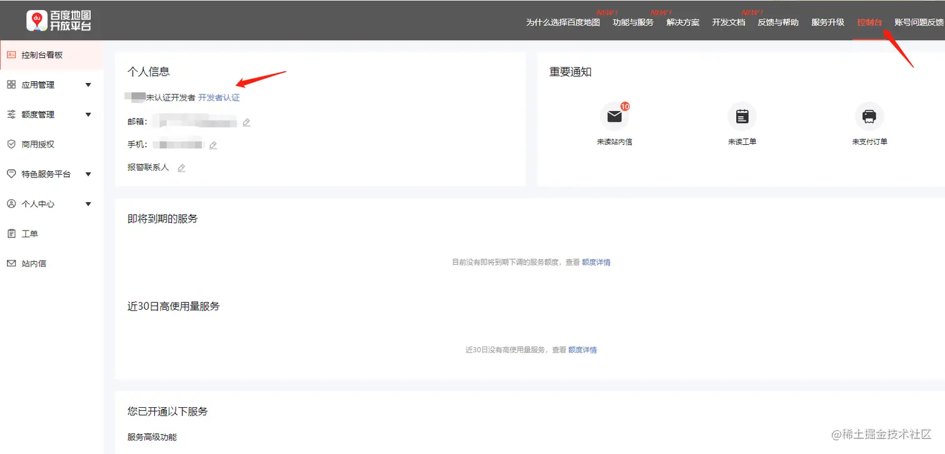Open 开发文档 in top navigation
Image resolution: width=945 pixels, height=454 pixels.
(729, 22)
